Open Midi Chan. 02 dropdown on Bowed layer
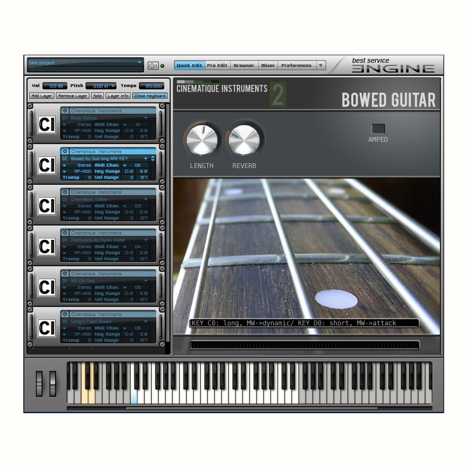 click(125, 165)
